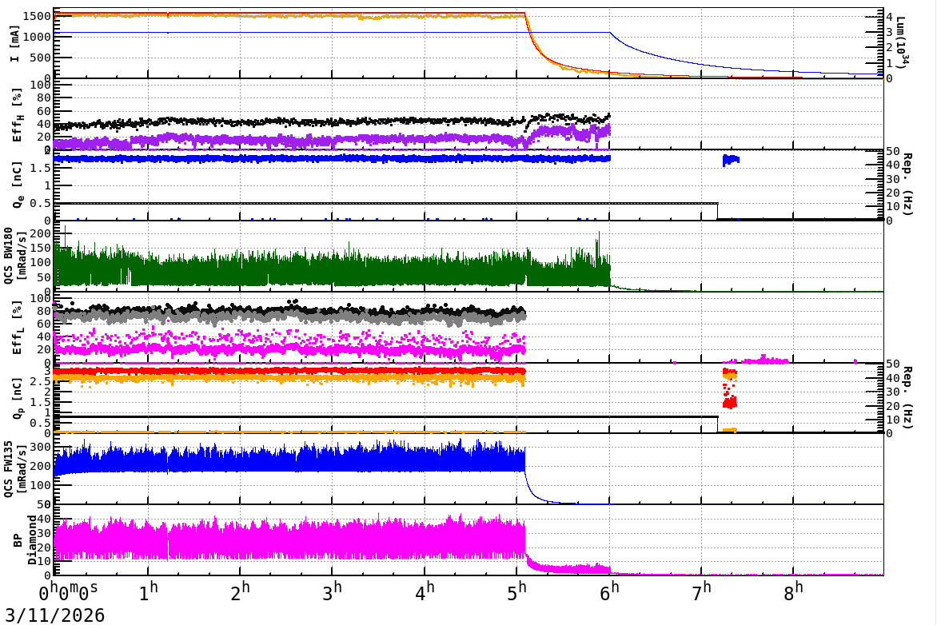Click the 4h time axis tick label
The image size is (937, 625).
[425, 592]
